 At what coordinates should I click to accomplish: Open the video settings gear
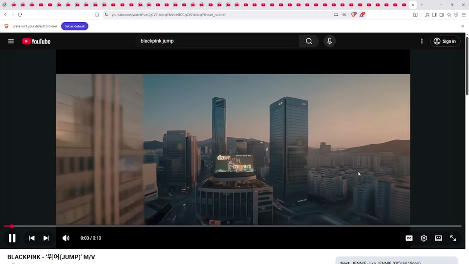tap(424, 238)
